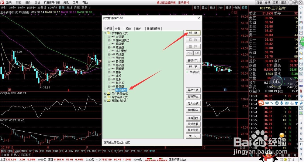
Task: Click the 复权 toolbar button
Action: 196,8
